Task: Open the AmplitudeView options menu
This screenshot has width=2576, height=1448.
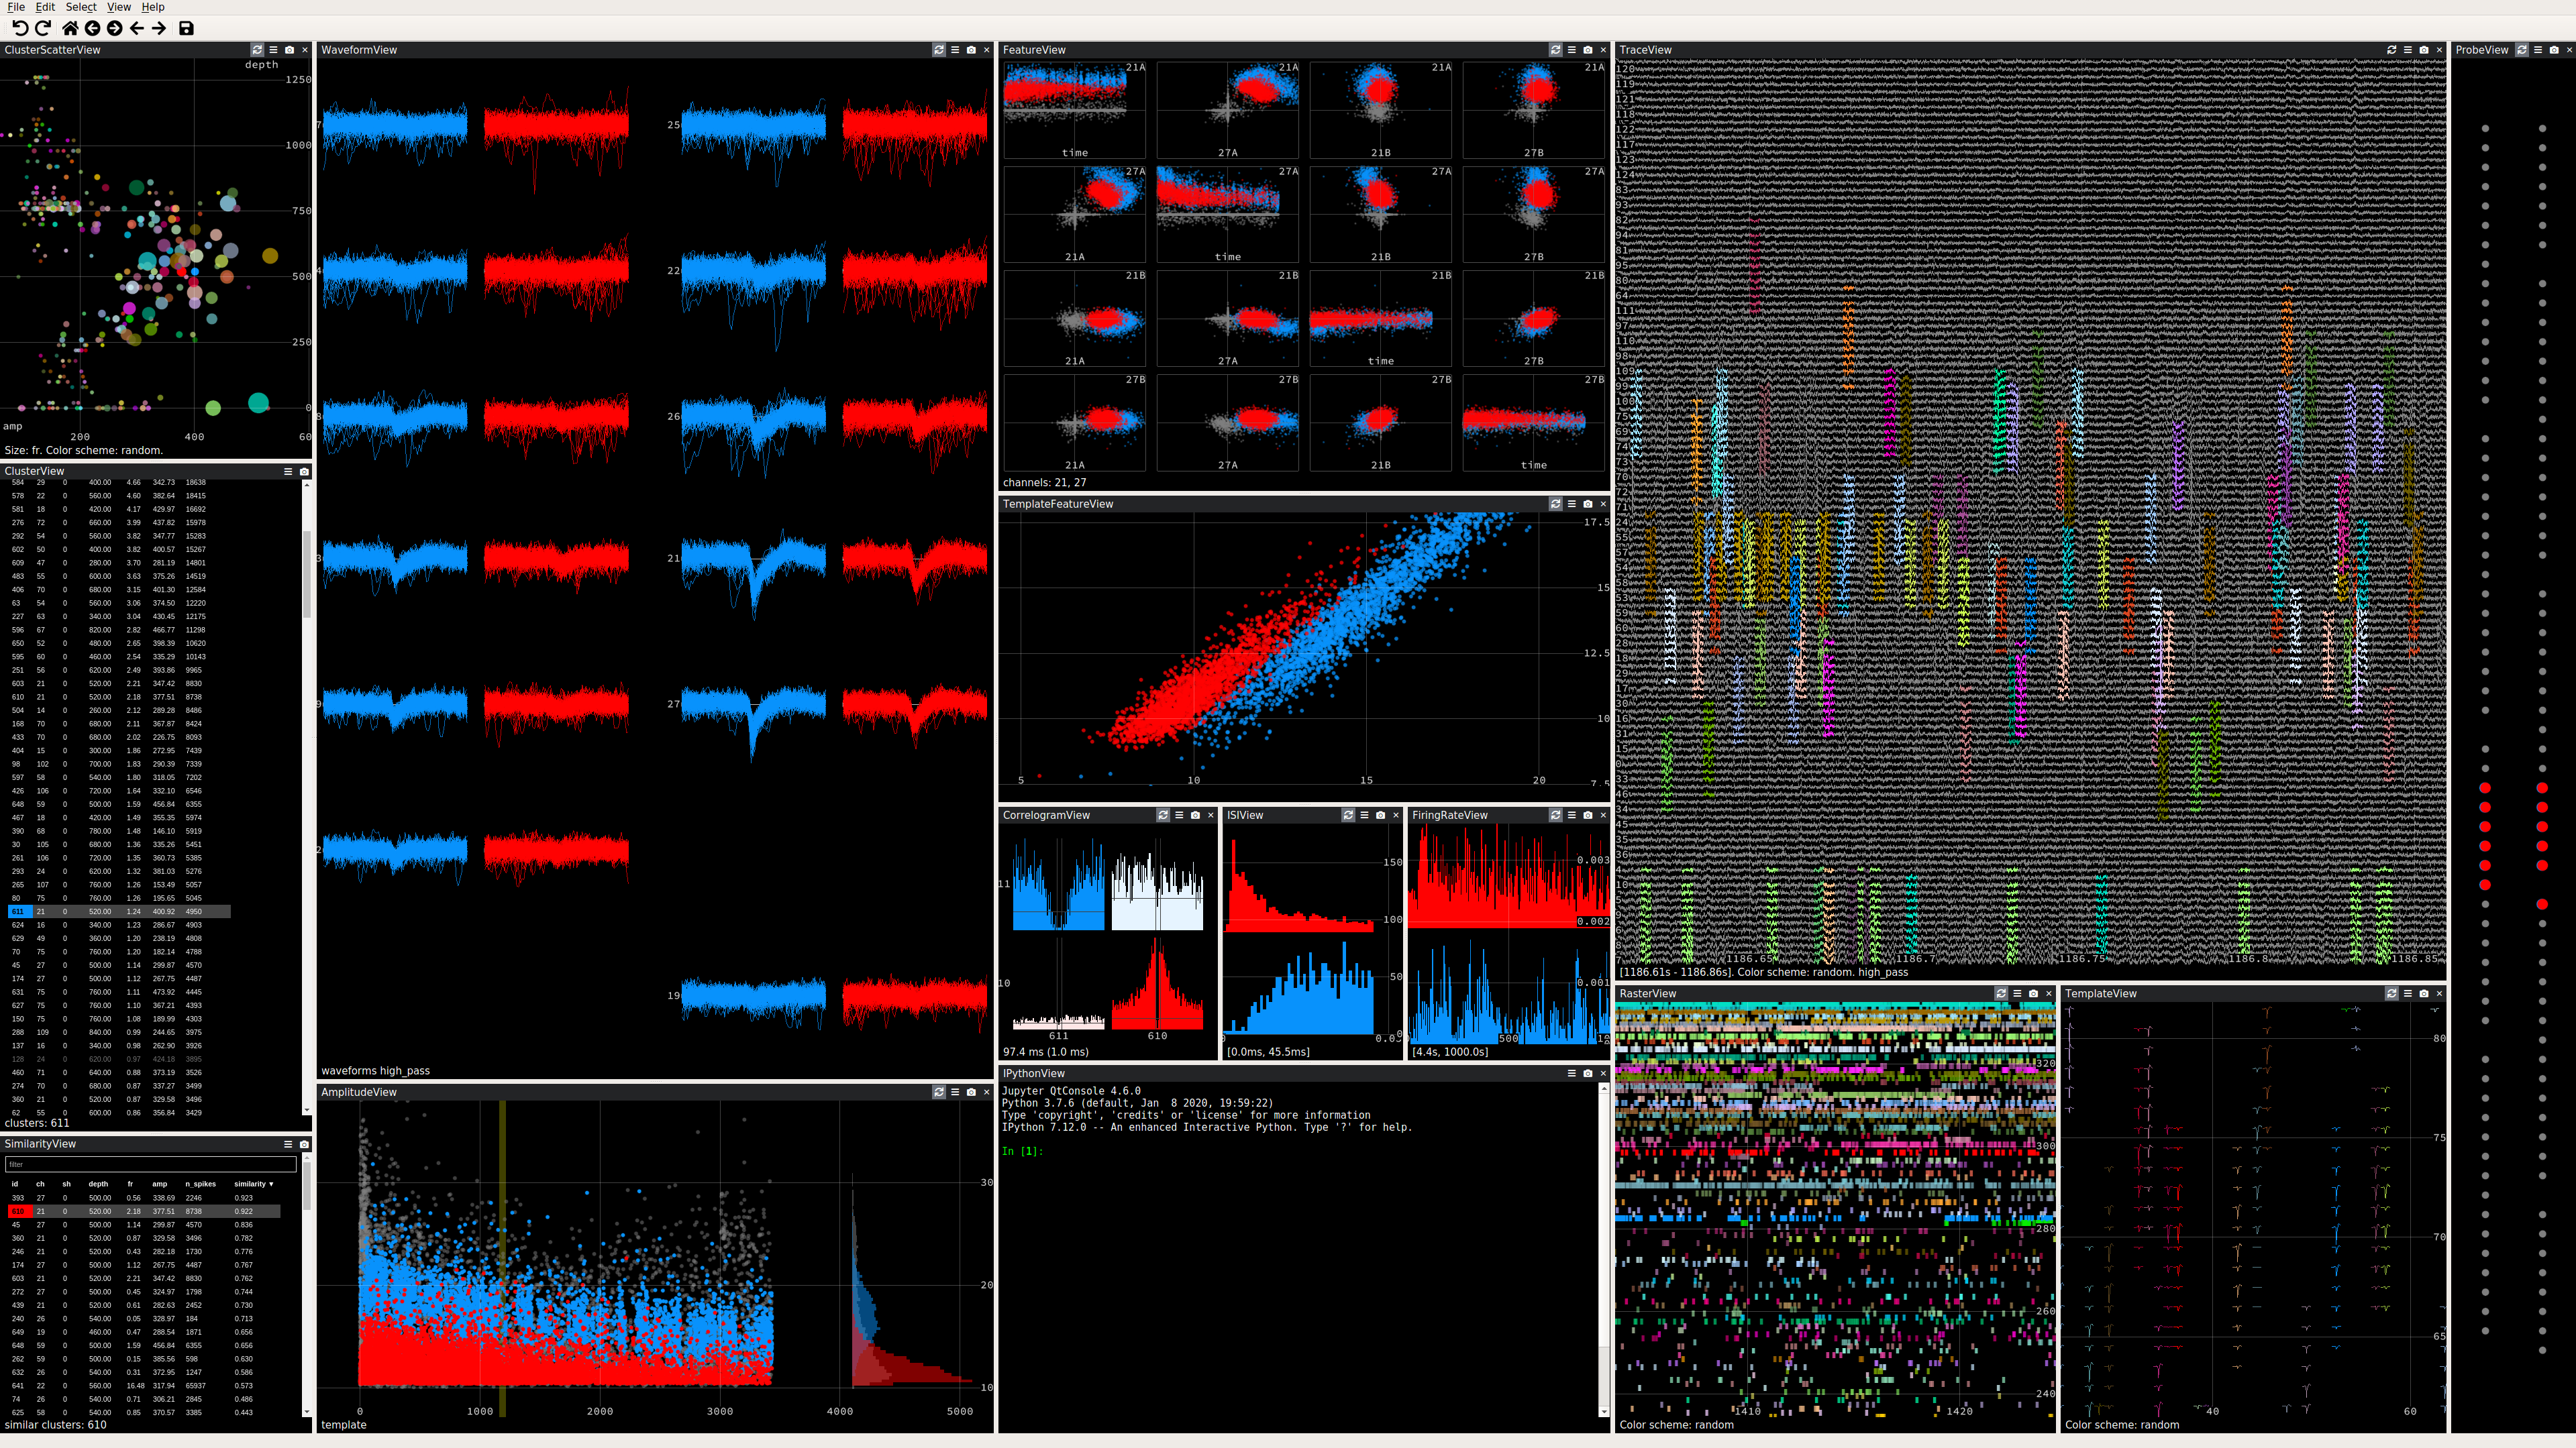Action: [954, 1093]
